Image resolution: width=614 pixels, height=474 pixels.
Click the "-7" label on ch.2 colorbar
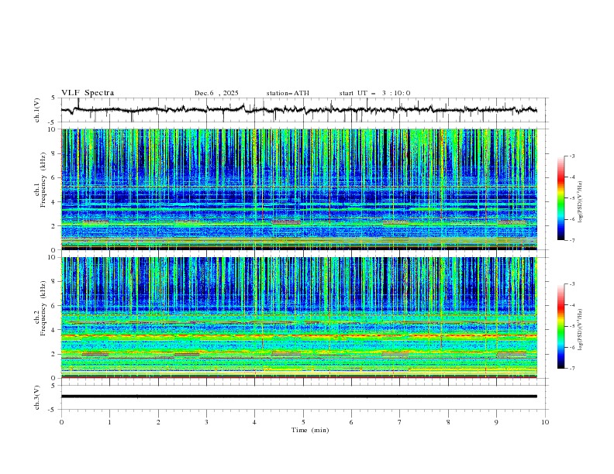(x=571, y=368)
